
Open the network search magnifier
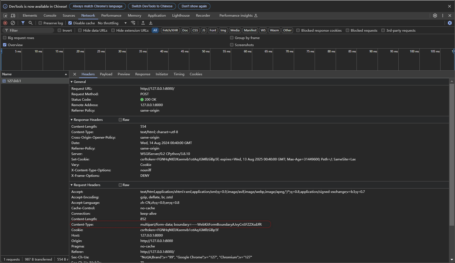click(31, 23)
